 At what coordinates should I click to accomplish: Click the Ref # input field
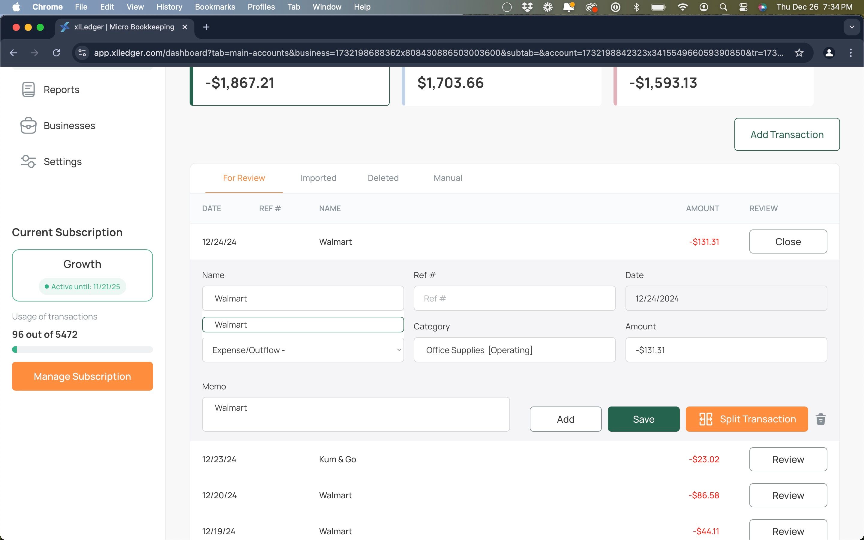[514, 298]
